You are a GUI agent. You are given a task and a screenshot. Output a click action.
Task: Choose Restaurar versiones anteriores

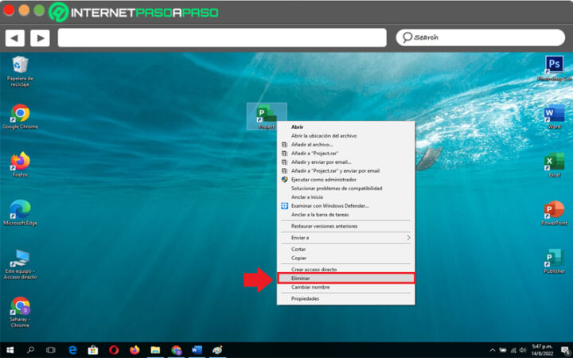(x=345, y=226)
